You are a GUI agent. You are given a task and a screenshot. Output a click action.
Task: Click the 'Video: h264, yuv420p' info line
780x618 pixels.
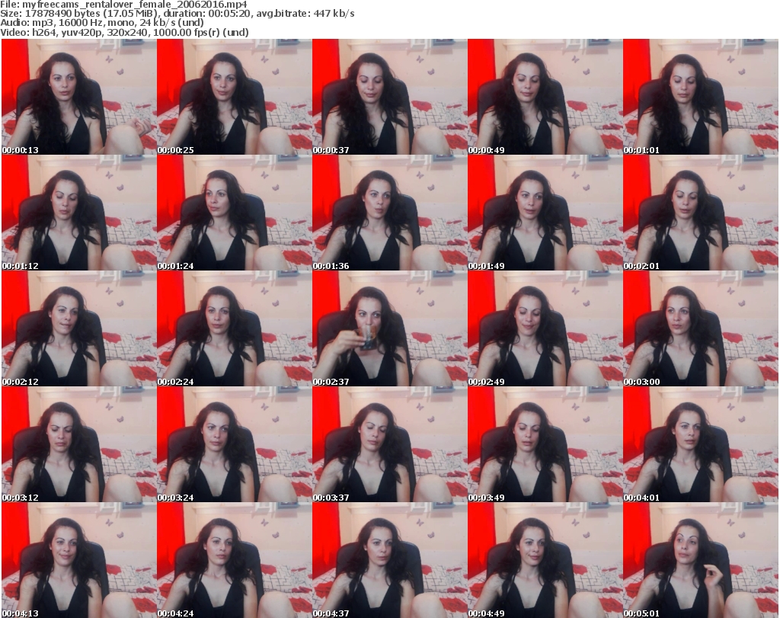(x=124, y=32)
